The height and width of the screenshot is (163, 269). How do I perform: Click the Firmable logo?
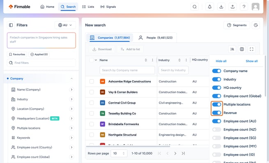[19, 7]
